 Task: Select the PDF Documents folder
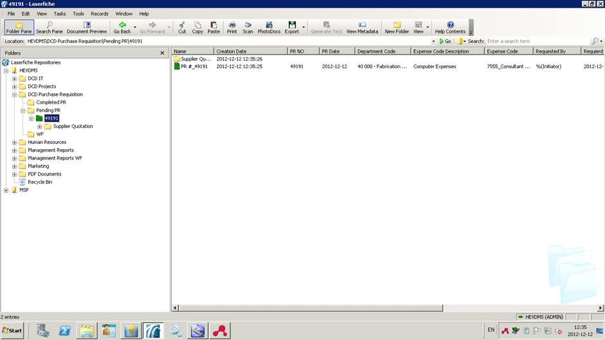point(44,174)
